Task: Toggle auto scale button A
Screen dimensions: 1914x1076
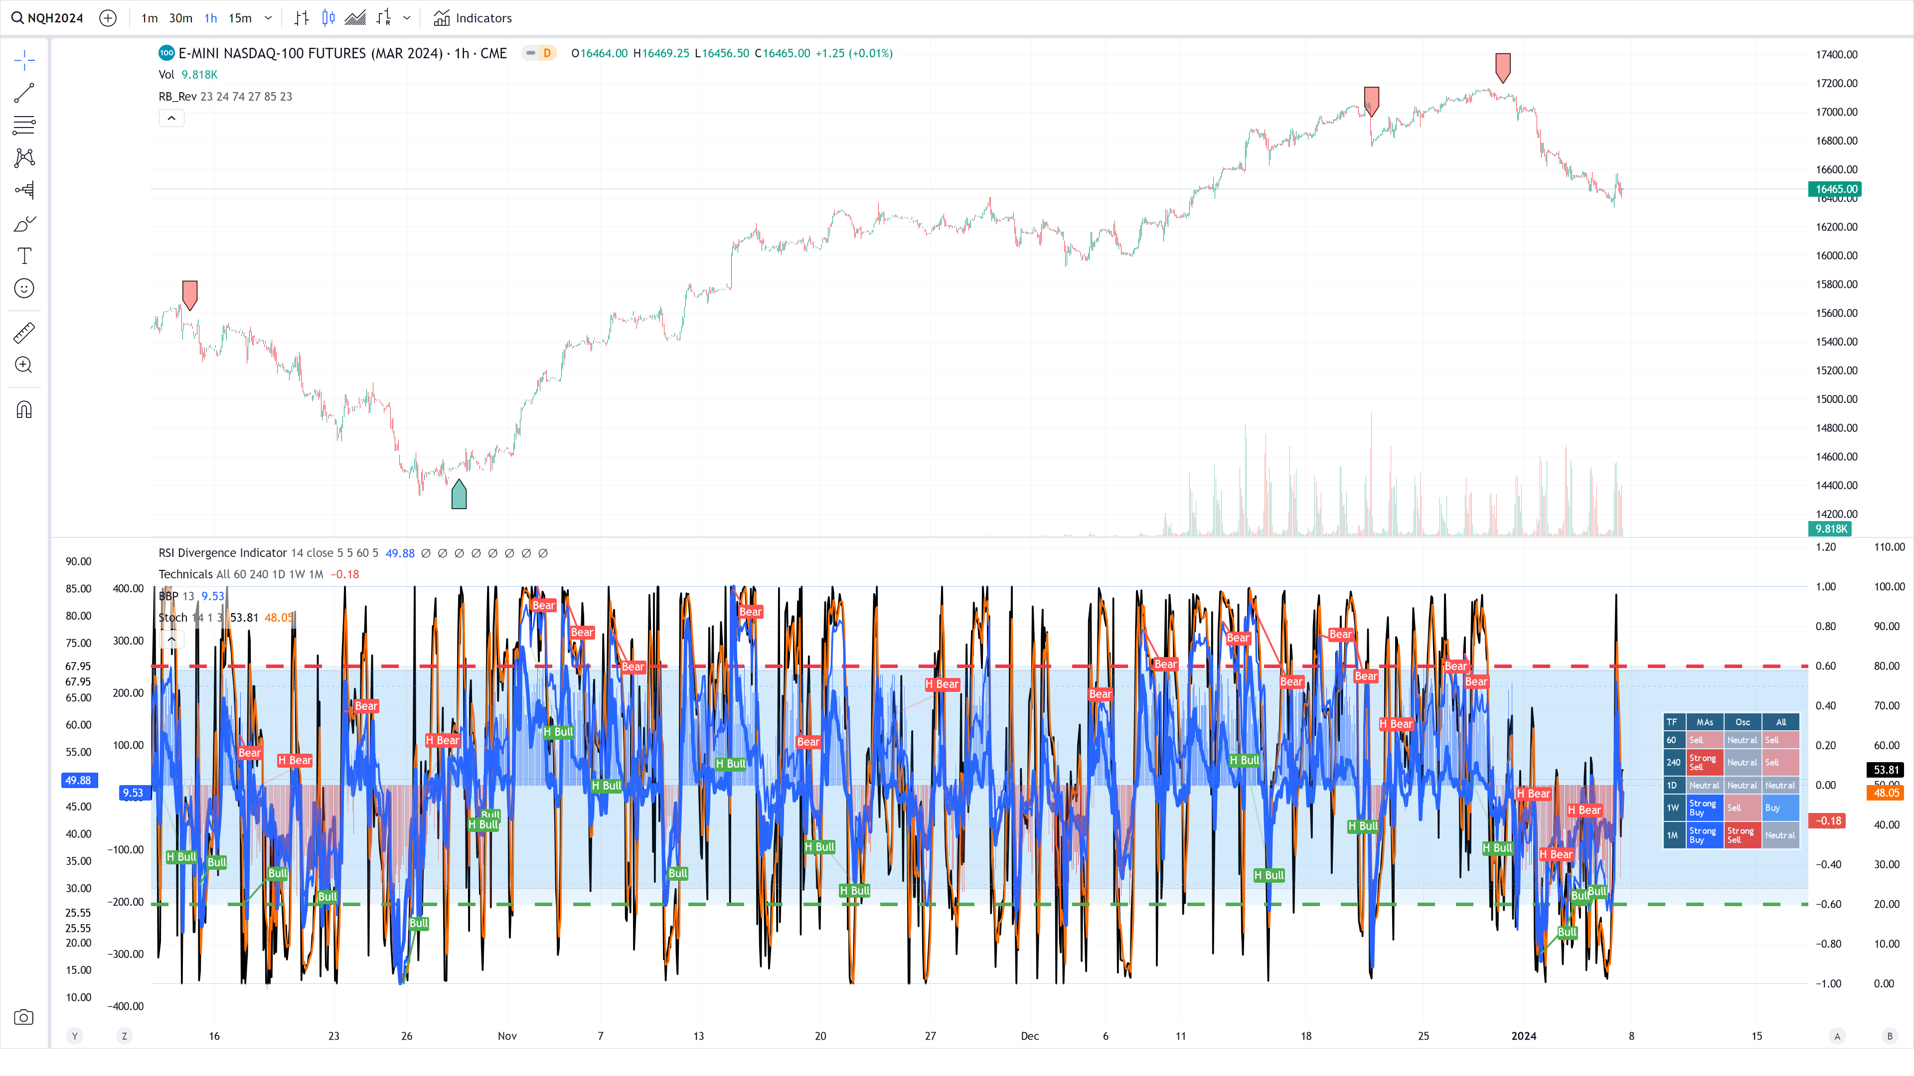Action: (1837, 1036)
